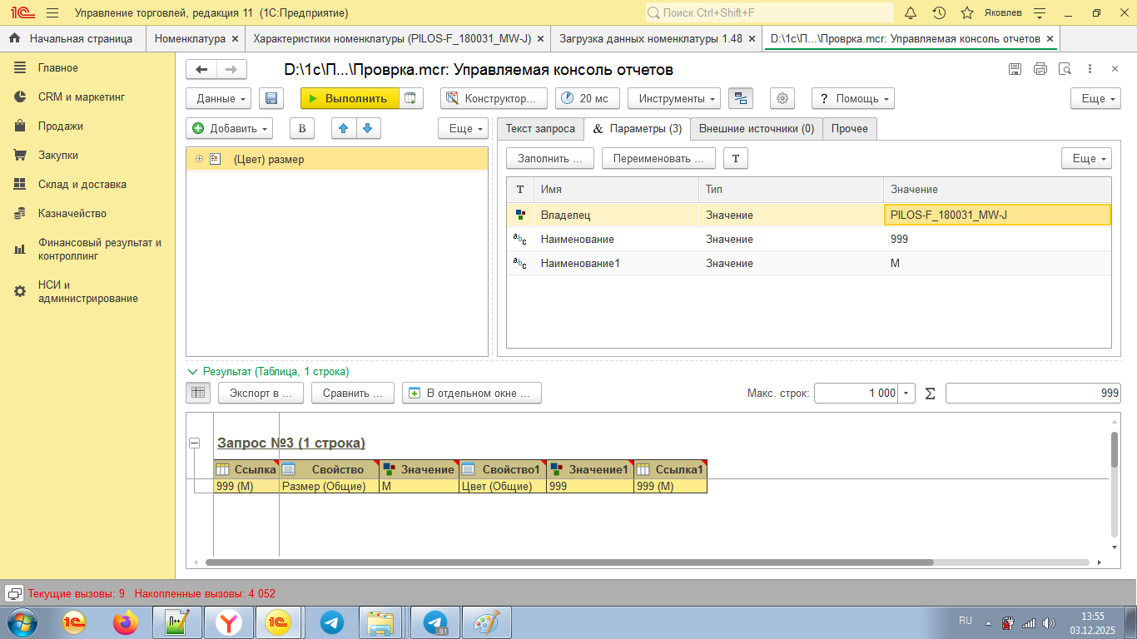The width and height of the screenshot is (1137, 639).
Task: Open the Конструктор... query builder
Action: click(x=494, y=98)
